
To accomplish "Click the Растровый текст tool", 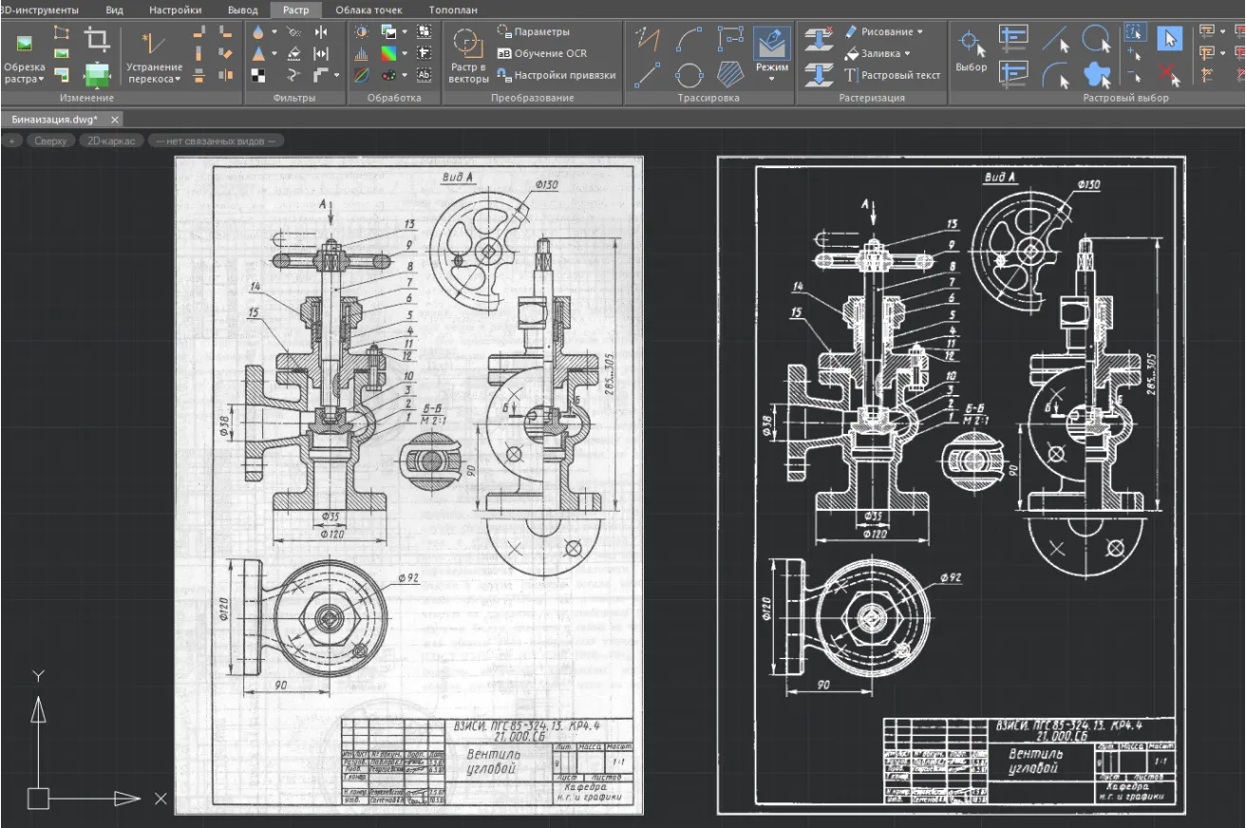I will [893, 75].
